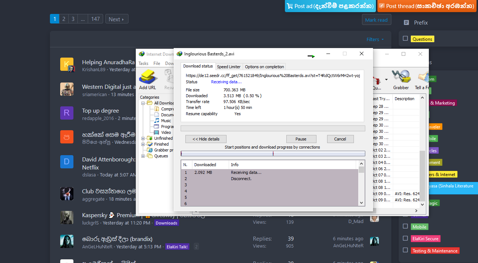Screen dimensions: 478x263
Task: Open the Tasks menu in IDM
Action: tap(144, 63)
